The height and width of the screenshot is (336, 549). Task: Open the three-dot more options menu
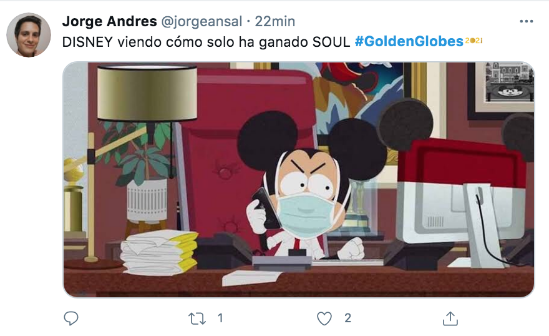point(527,21)
